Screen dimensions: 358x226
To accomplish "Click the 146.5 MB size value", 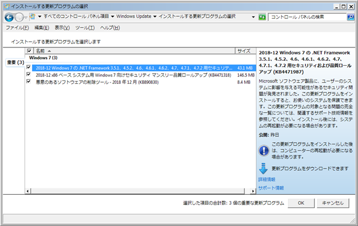I will (246, 75).
